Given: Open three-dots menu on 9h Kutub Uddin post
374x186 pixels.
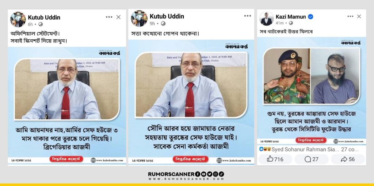Looking at the screenshot, I should click(248, 16).
